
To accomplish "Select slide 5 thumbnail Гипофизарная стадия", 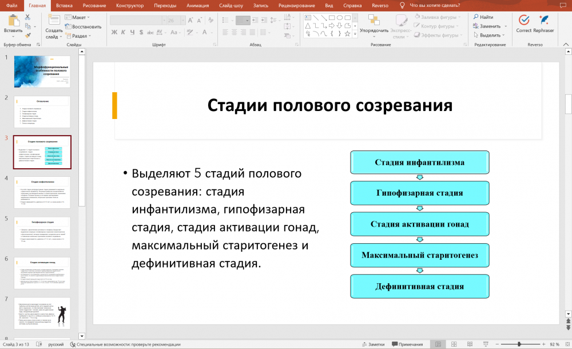I will (42, 232).
